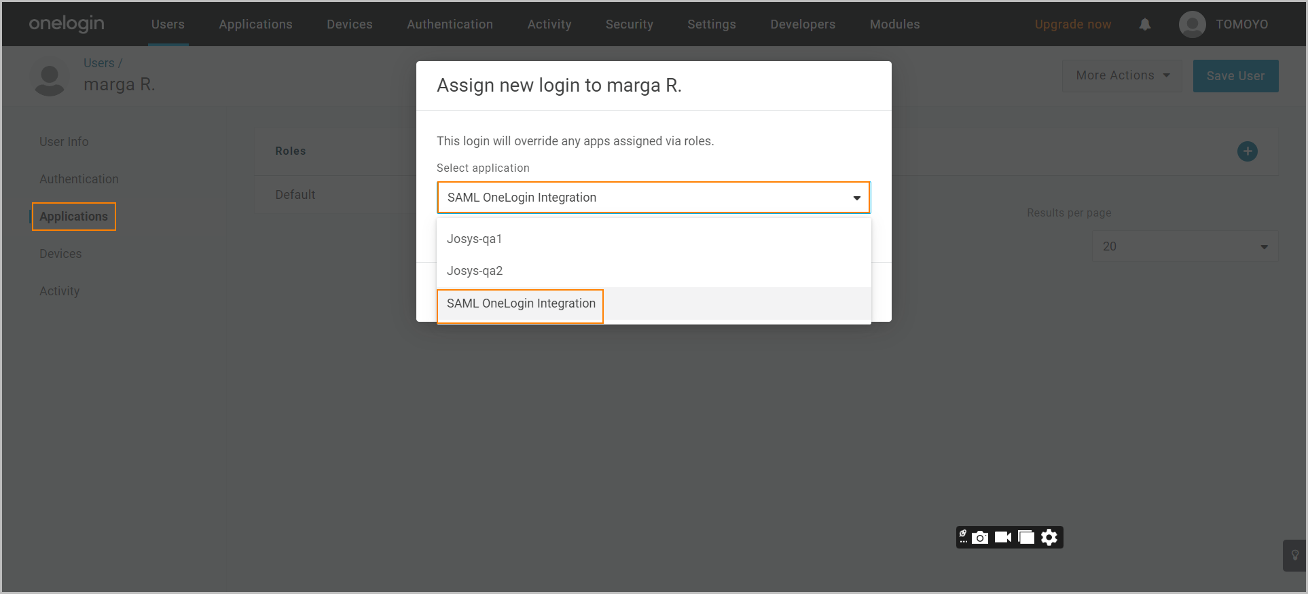Select User Info in the sidebar
Screen dimensions: 1308x594
(64, 142)
